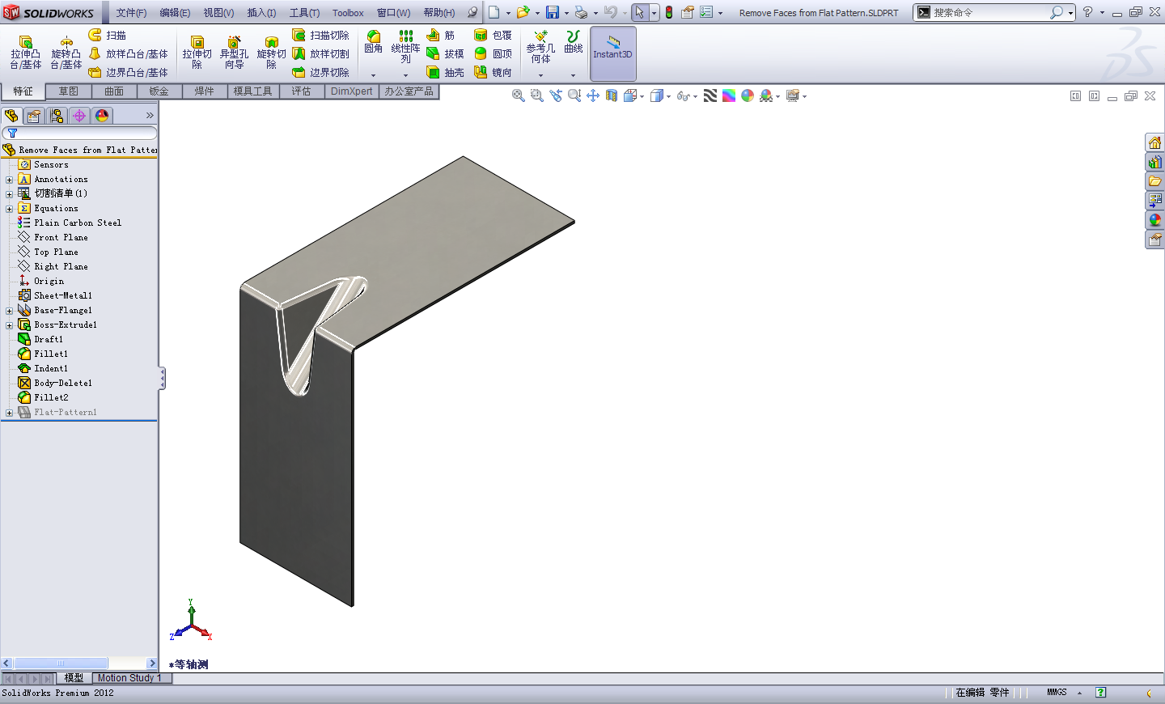Select the 扫描切除 swept cut tool
Screen dimensions: 1165x704
coord(320,35)
